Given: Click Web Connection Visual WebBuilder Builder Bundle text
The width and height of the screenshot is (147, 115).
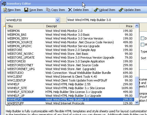Looking at the screenshot, I should coord(78,73).
